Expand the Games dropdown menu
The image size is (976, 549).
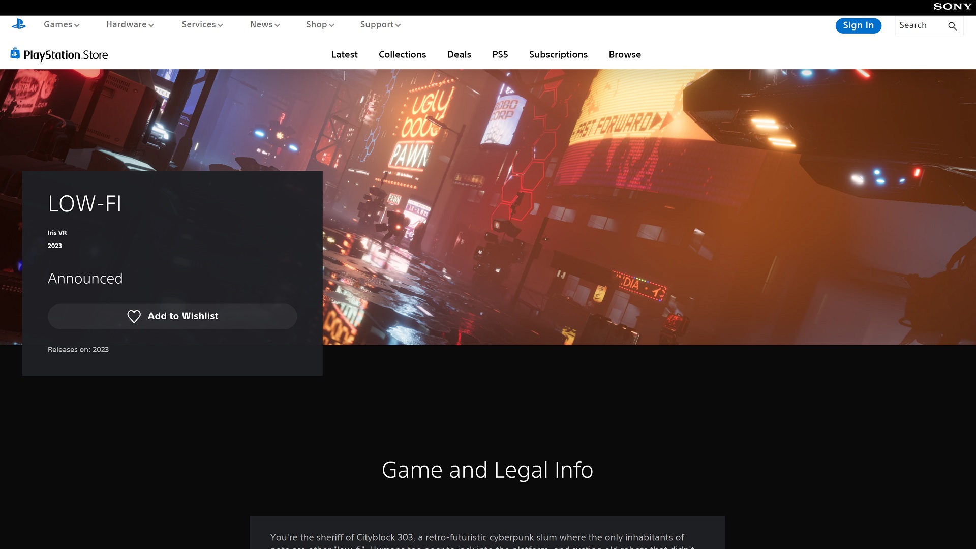(62, 24)
